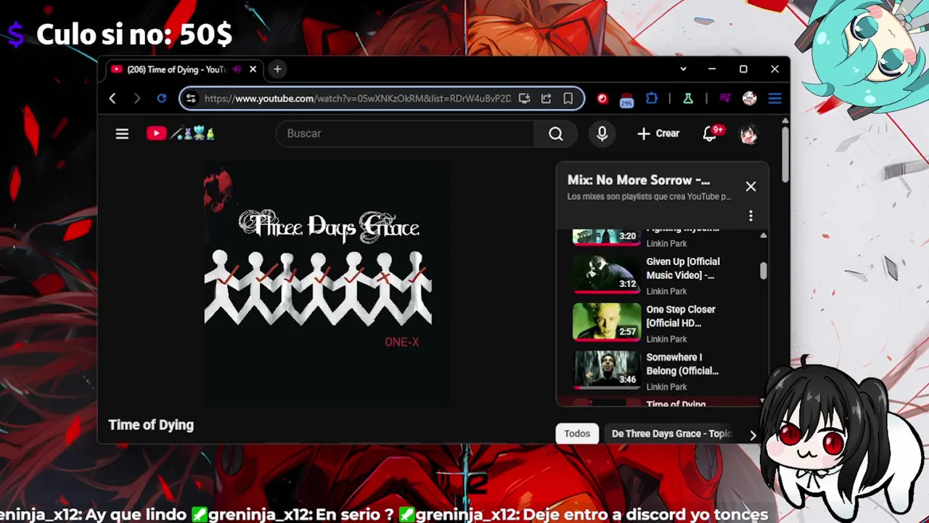Click the Time of Dying video title
This screenshot has width=929, height=523.
coord(151,425)
